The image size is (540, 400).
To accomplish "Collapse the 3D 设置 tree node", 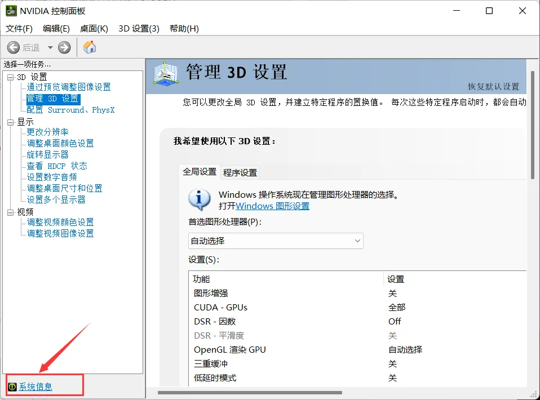I will pos(11,77).
